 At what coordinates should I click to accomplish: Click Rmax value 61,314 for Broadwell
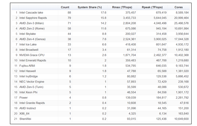132,50
